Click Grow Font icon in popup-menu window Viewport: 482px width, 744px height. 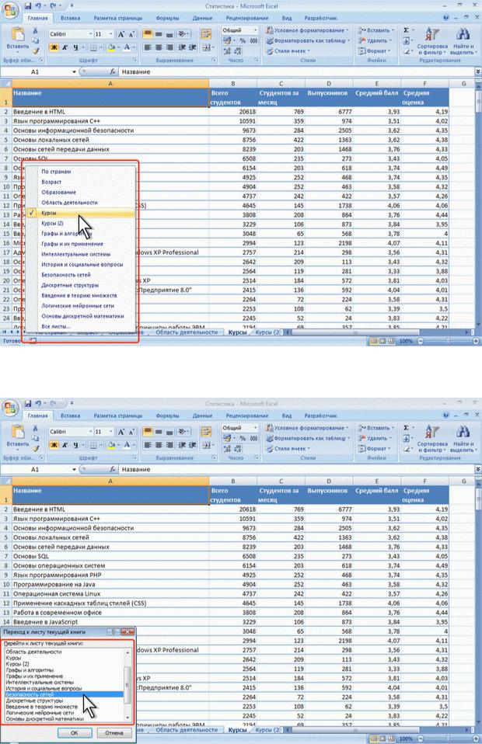pyautogui.click(x=121, y=34)
